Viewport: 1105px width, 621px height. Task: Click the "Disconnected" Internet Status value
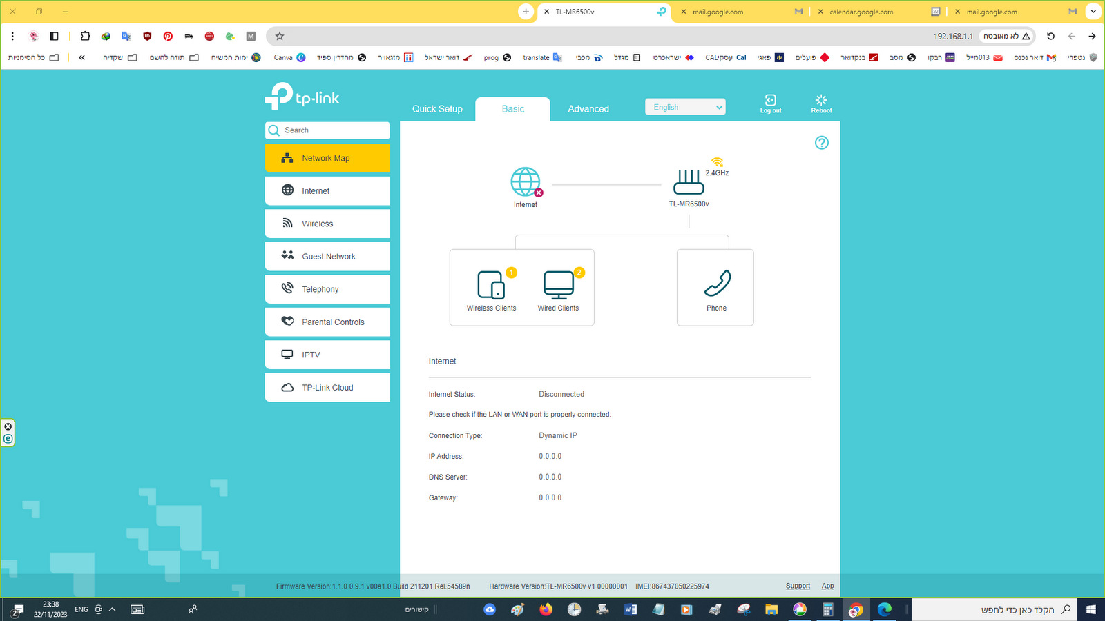tap(561, 395)
